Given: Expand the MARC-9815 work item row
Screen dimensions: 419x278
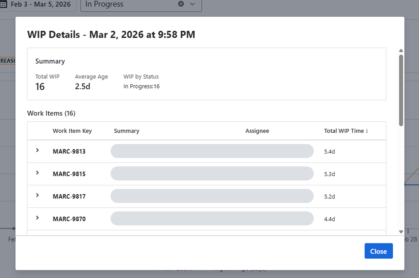Looking at the screenshot, I should click(37, 173).
